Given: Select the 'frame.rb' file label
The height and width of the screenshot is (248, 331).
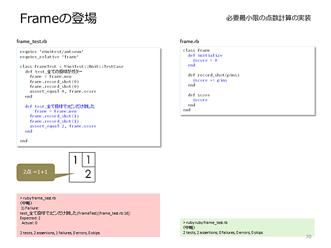Looking at the screenshot, I should click(x=189, y=41).
